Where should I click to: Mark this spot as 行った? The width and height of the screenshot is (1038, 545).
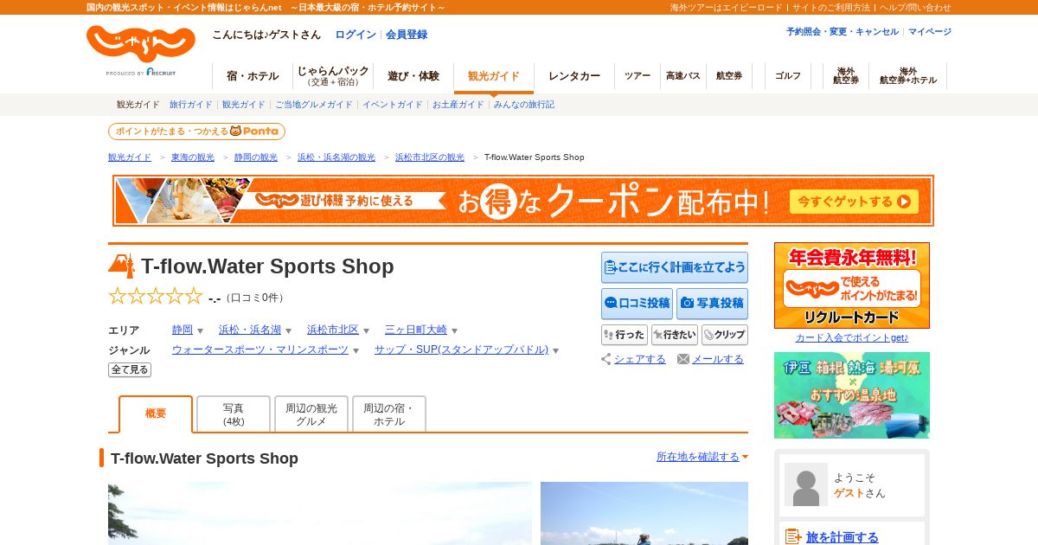[x=625, y=335]
